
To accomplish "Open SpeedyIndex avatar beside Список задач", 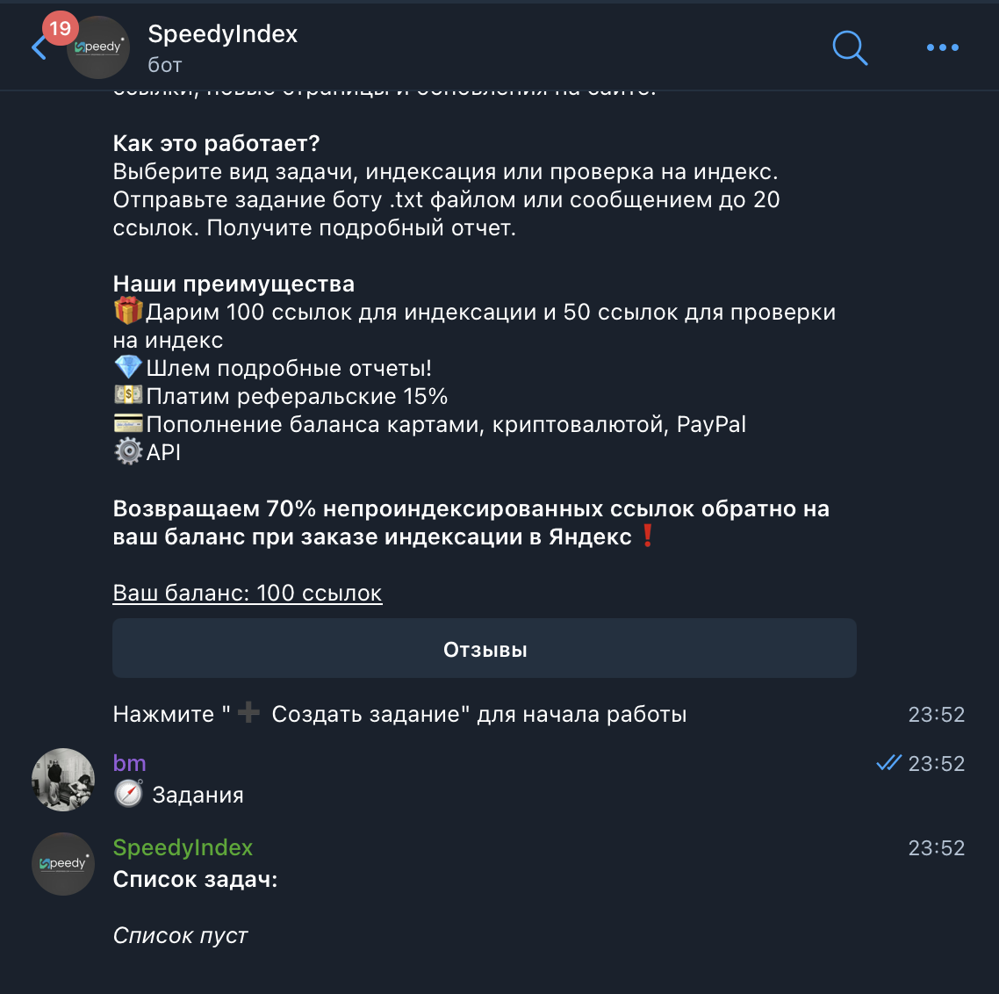I will tap(63, 864).
